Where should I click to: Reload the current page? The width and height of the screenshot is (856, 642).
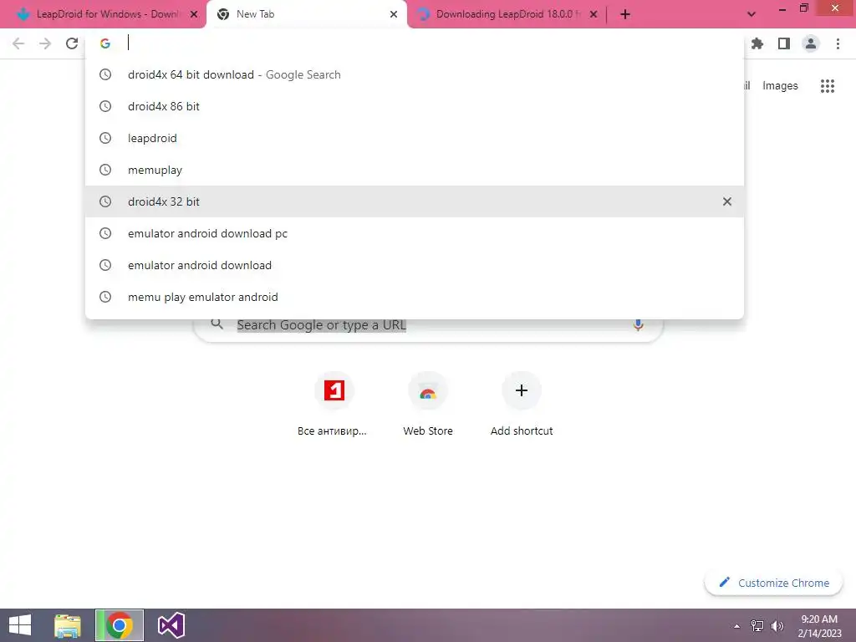click(x=72, y=43)
